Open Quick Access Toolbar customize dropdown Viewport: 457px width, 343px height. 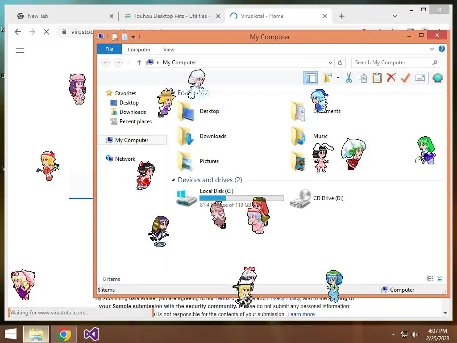(133, 37)
